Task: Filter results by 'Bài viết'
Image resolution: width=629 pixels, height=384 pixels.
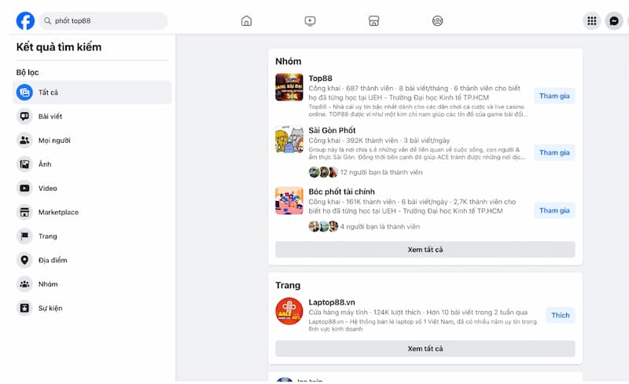Action: 50,117
